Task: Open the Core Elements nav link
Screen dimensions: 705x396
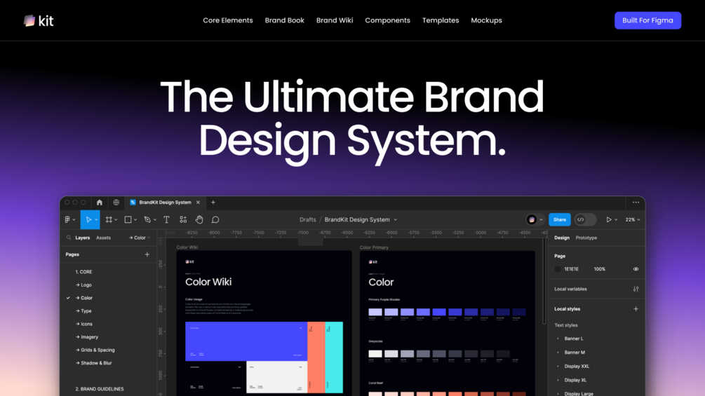Action: [227, 20]
